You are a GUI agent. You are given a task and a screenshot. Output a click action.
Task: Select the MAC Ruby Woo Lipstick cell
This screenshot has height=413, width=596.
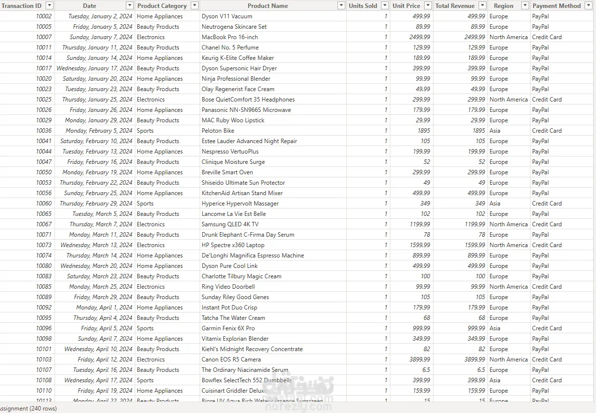(273, 120)
